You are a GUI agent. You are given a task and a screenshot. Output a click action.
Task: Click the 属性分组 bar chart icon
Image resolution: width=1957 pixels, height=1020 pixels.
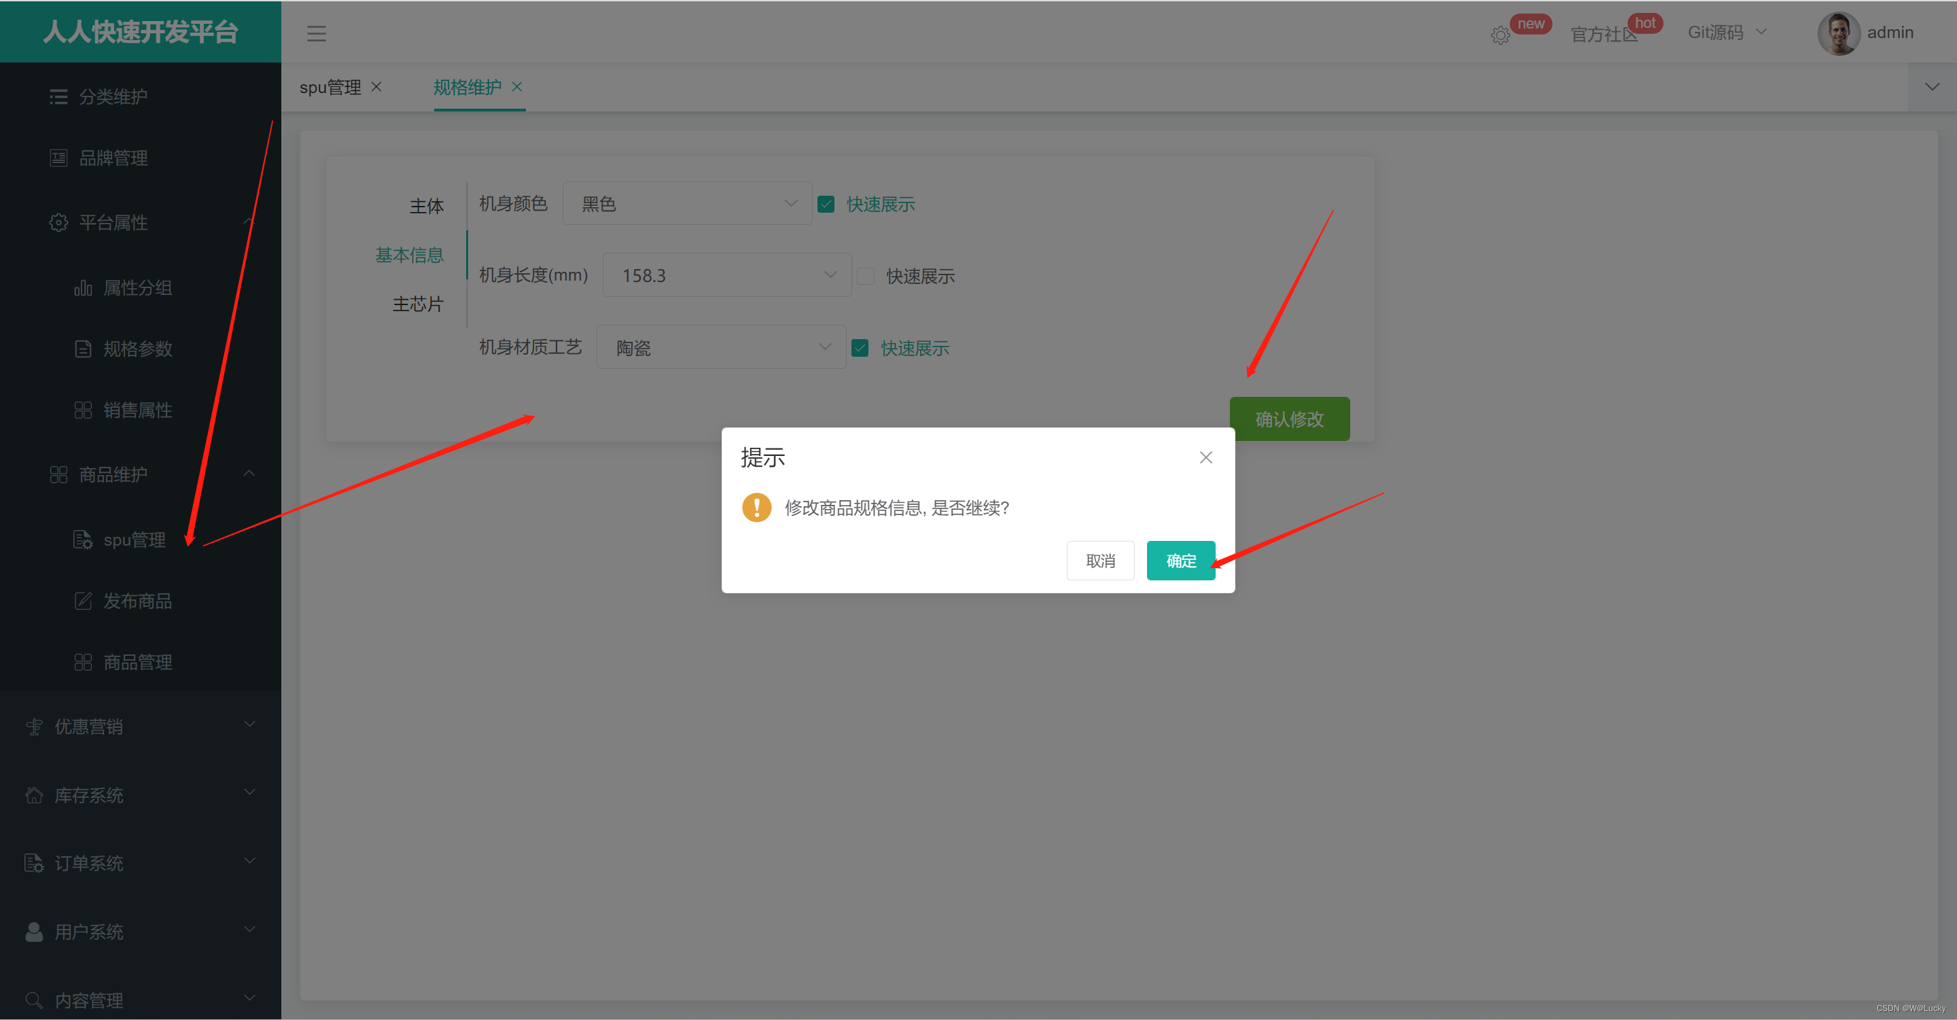coord(83,288)
